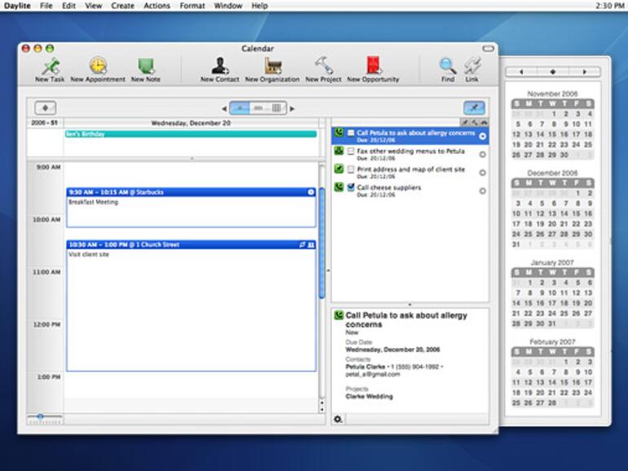
Task: Open the Actions menu
Action: pos(157,6)
